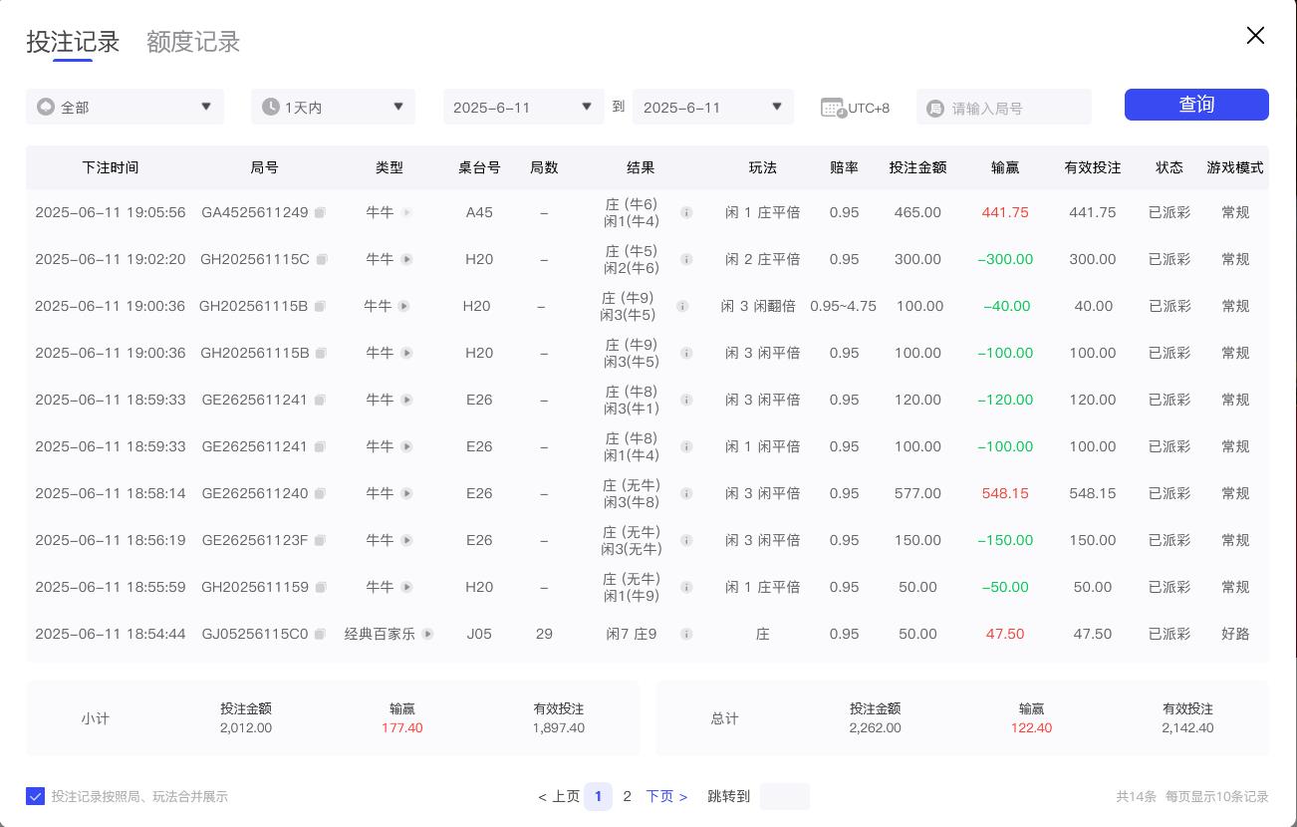This screenshot has height=827, width=1297.
Task: Play the replay for the 经典百家乐 round
Action: (427, 634)
